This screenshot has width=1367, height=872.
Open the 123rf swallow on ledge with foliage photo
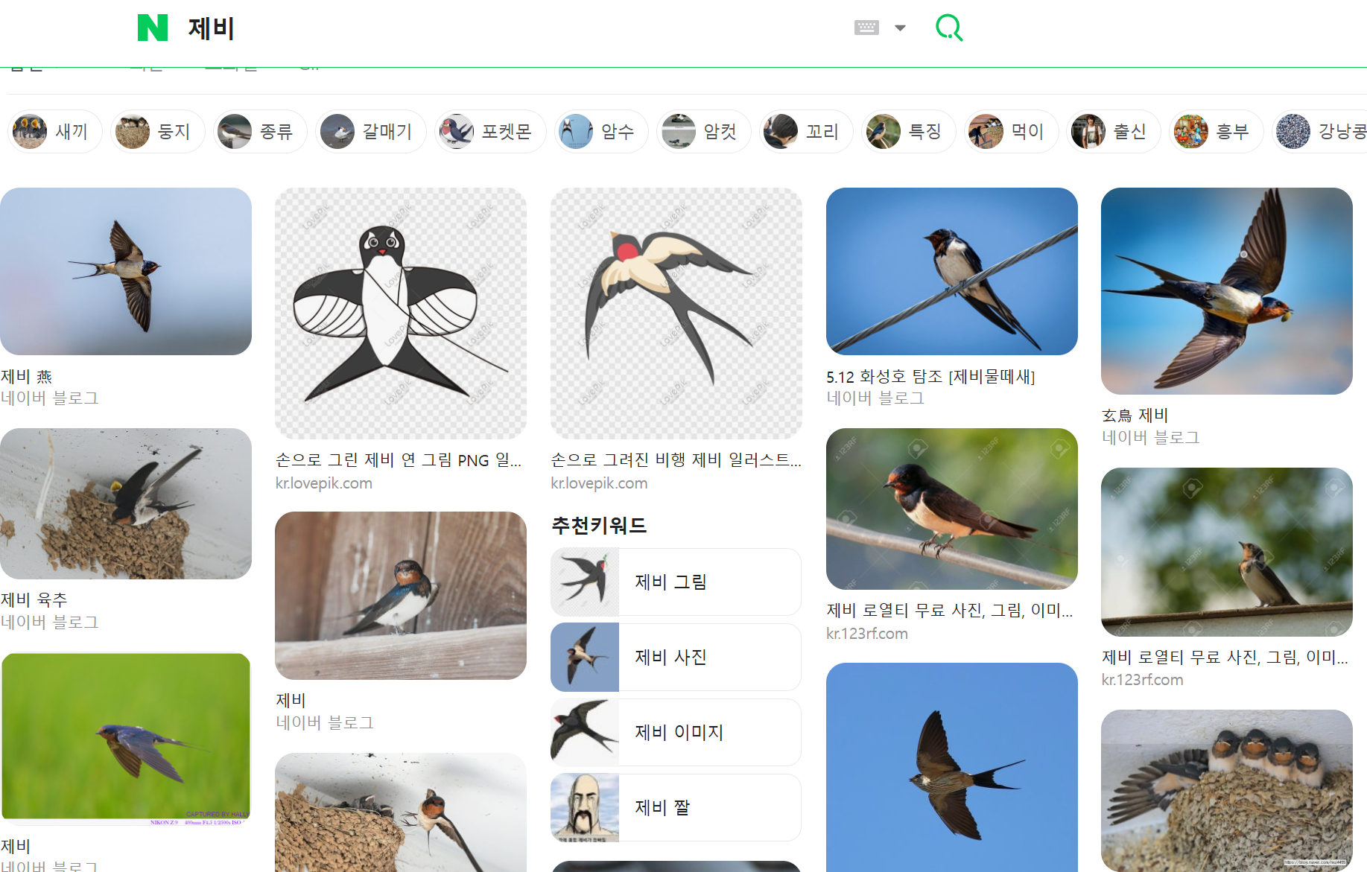1227,552
